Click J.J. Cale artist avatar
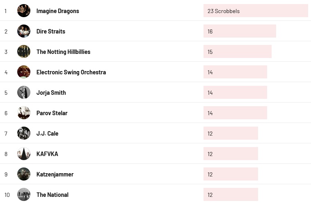The image size is (311, 203). [24, 133]
